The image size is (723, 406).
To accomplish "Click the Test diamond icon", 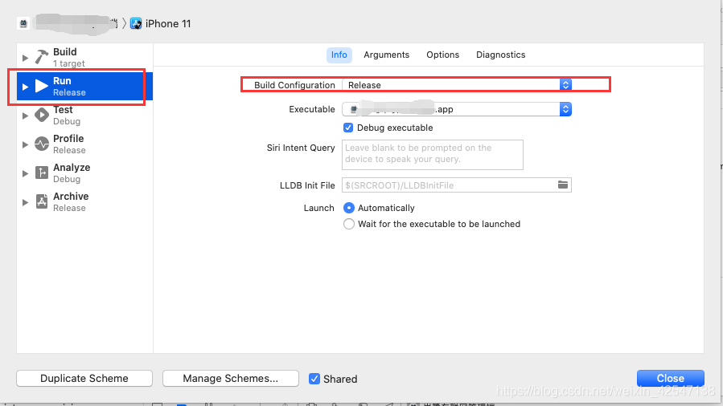I will [42, 115].
